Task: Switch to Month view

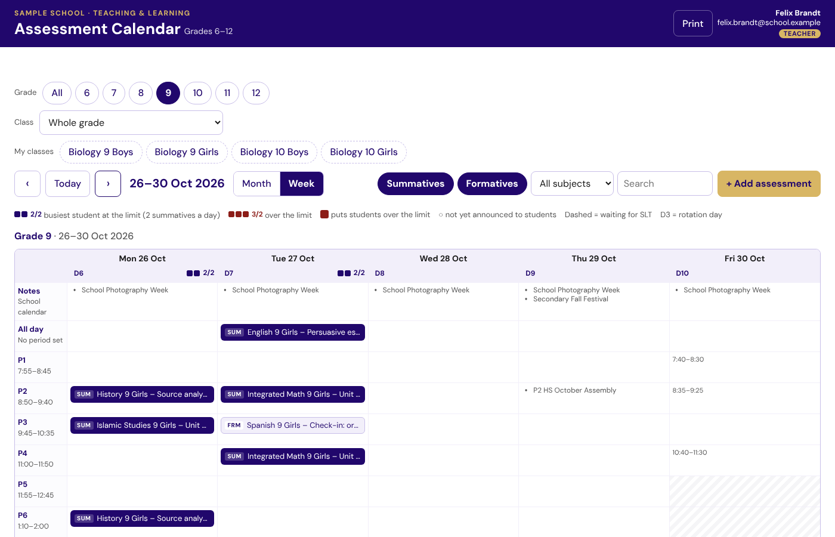Action: coord(256,184)
